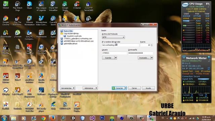Open the Google Chrome desktop icon

6,21
